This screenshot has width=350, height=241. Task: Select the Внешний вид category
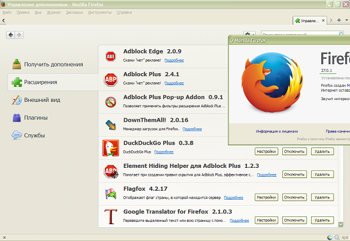(53, 100)
